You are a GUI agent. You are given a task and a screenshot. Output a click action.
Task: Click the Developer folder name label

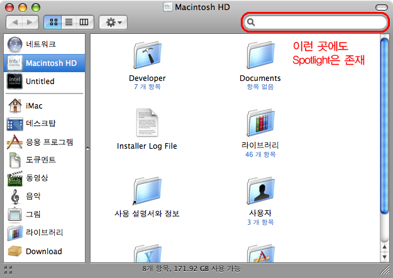pyautogui.click(x=147, y=78)
